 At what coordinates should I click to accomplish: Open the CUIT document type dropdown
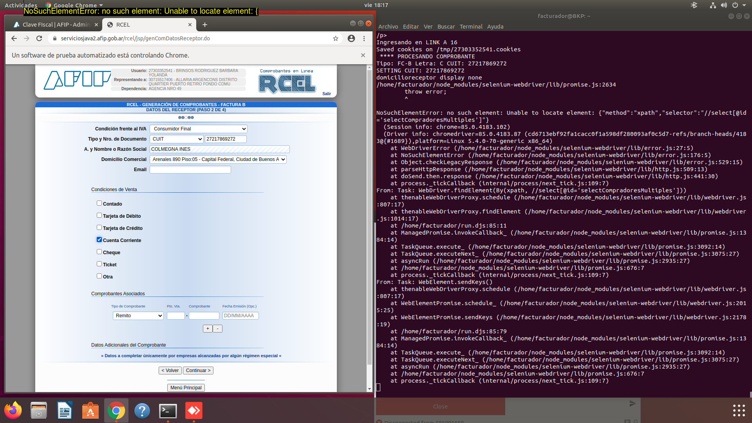(177, 139)
